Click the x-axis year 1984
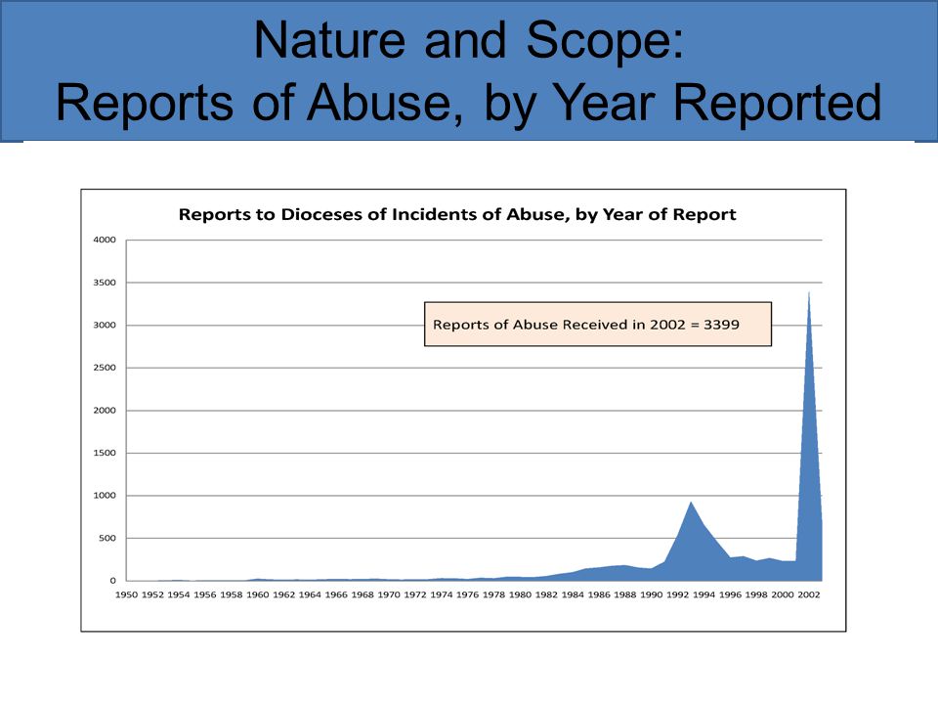 573,594
